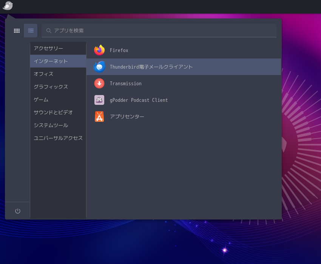Switch to grid view layout
The height and width of the screenshot is (264, 321).
coord(17,31)
